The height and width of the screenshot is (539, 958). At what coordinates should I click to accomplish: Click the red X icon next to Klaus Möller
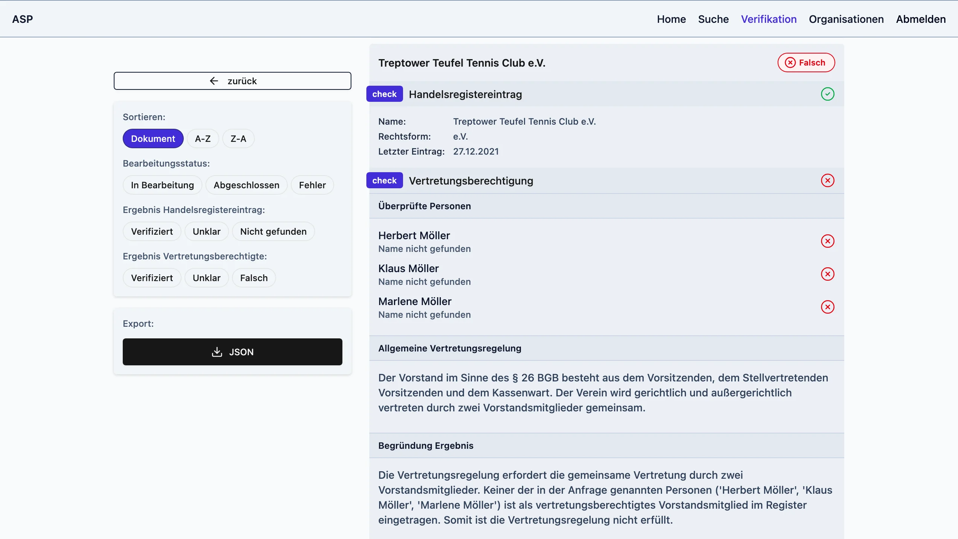coord(827,274)
